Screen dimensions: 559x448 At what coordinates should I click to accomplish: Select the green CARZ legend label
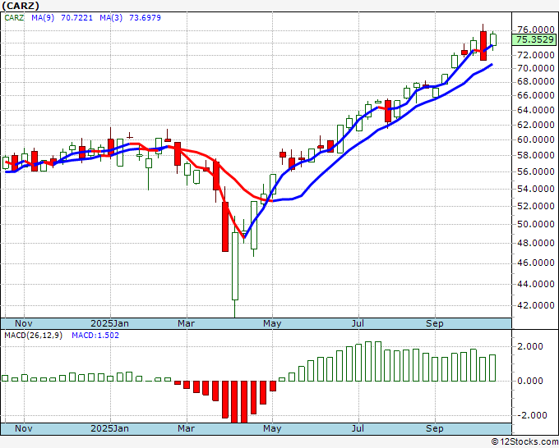coord(14,18)
